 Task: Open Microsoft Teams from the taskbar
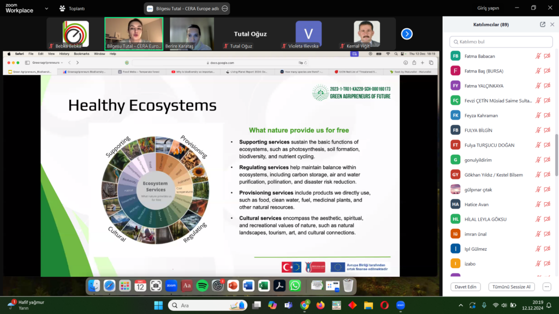coord(288,305)
